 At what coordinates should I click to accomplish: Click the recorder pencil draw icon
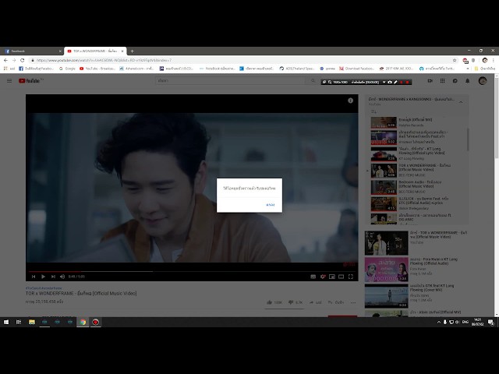coord(395,82)
